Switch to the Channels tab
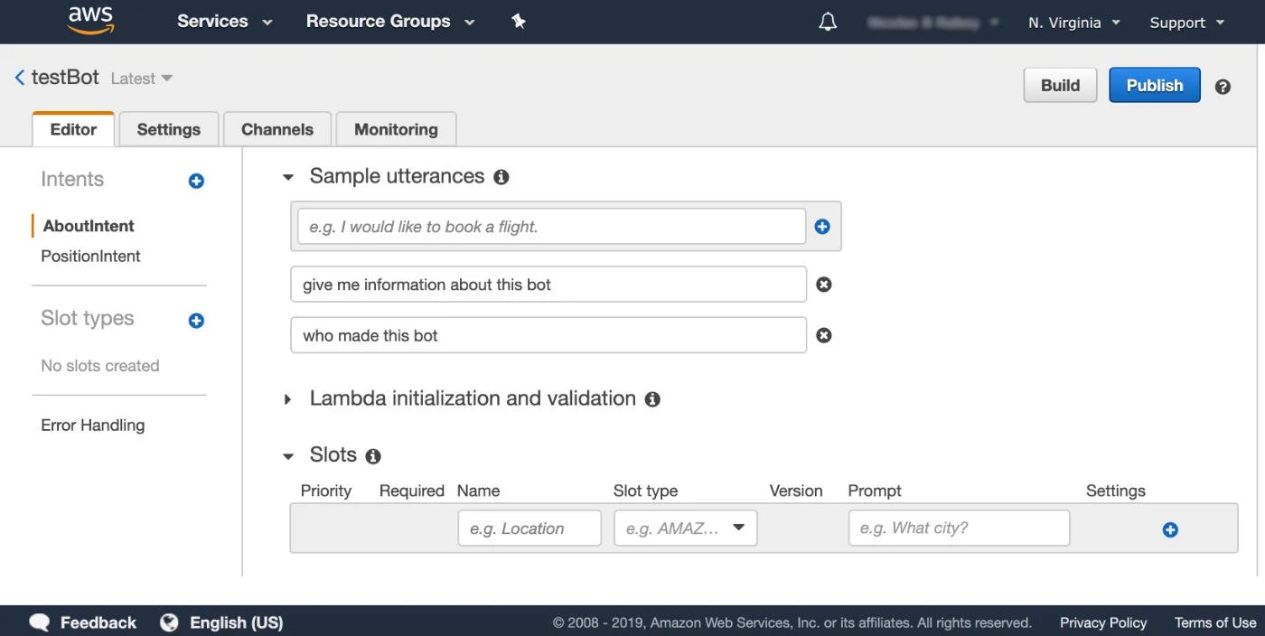The image size is (1265, 636). (276, 128)
